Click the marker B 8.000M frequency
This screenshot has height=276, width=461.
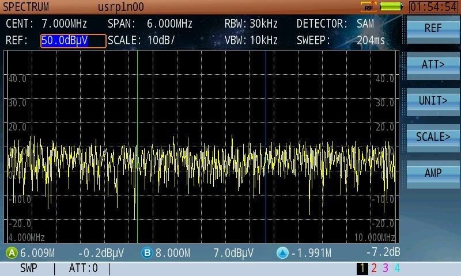coord(173,253)
